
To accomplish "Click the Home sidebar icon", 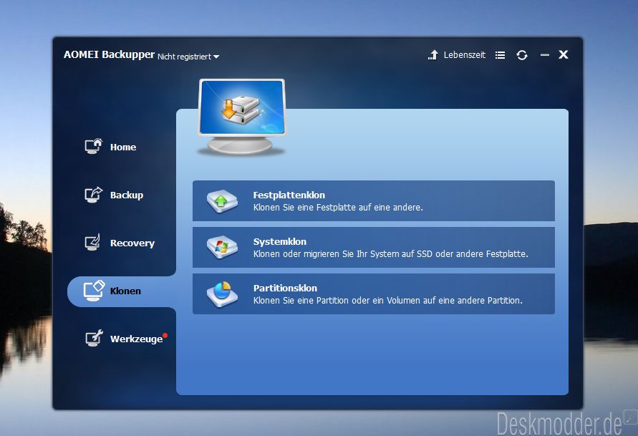I will [x=94, y=146].
